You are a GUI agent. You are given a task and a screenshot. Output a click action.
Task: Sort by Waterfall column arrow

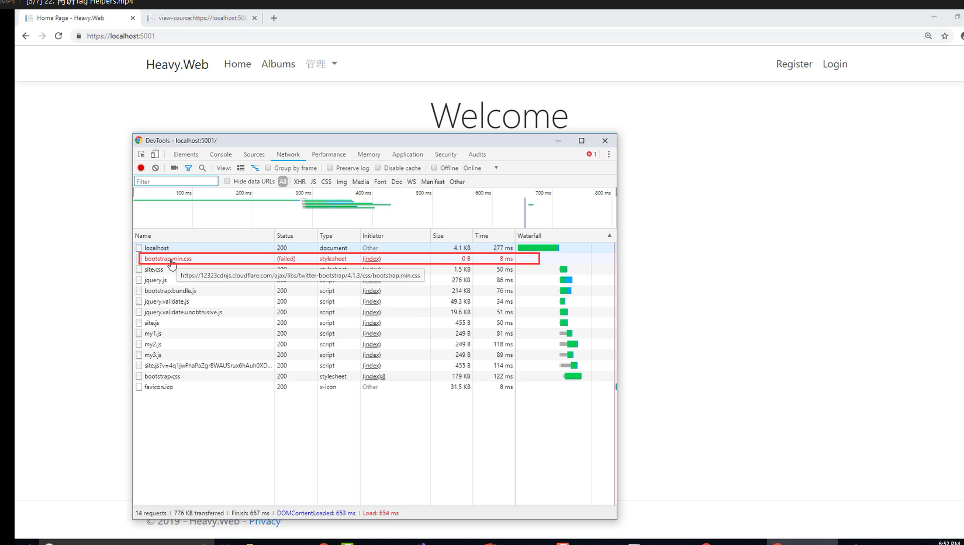point(609,235)
